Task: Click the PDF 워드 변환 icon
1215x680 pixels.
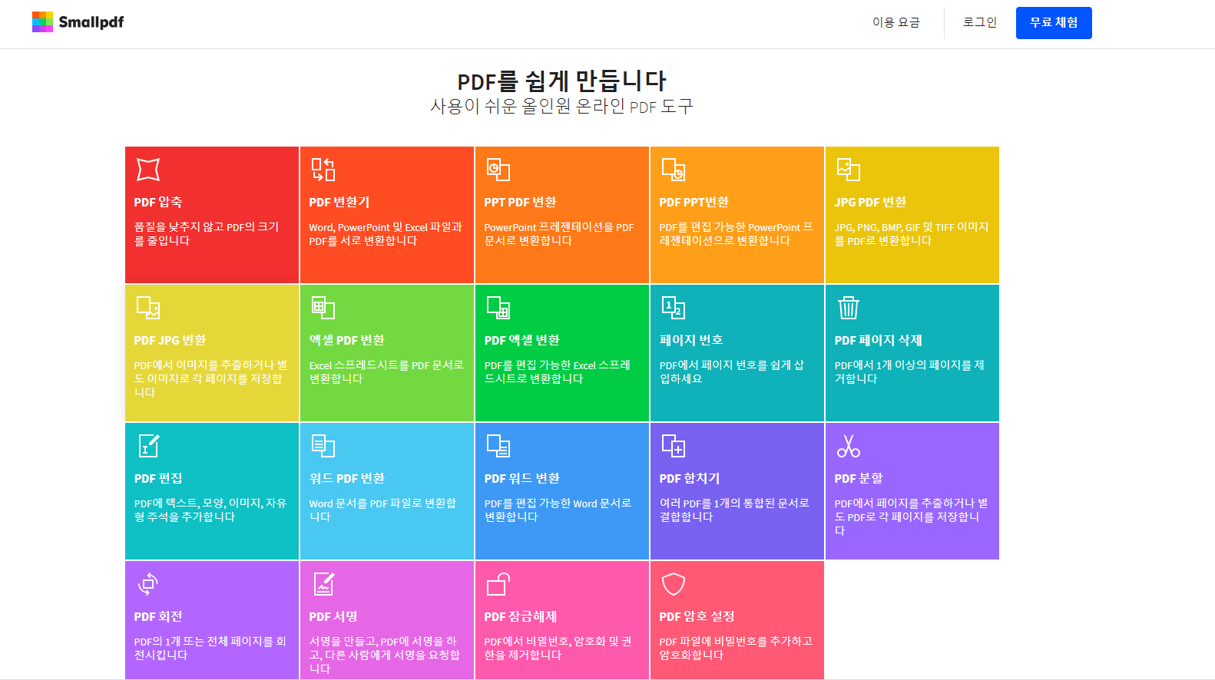Action: [x=498, y=446]
